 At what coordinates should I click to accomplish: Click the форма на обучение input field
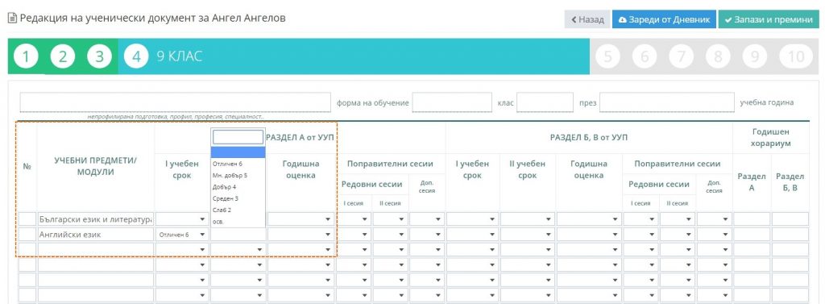pos(452,102)
